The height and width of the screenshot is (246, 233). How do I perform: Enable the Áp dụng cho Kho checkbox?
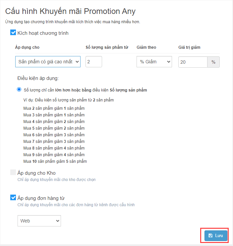pos(13,172)
